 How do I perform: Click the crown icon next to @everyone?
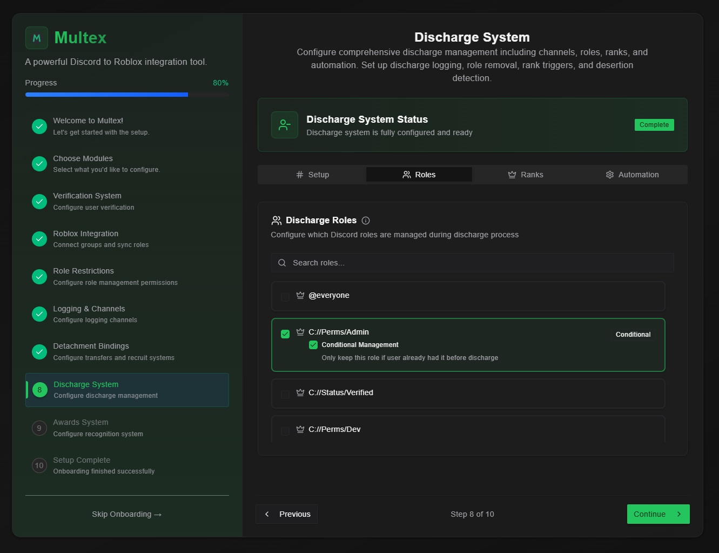point(300,296)
